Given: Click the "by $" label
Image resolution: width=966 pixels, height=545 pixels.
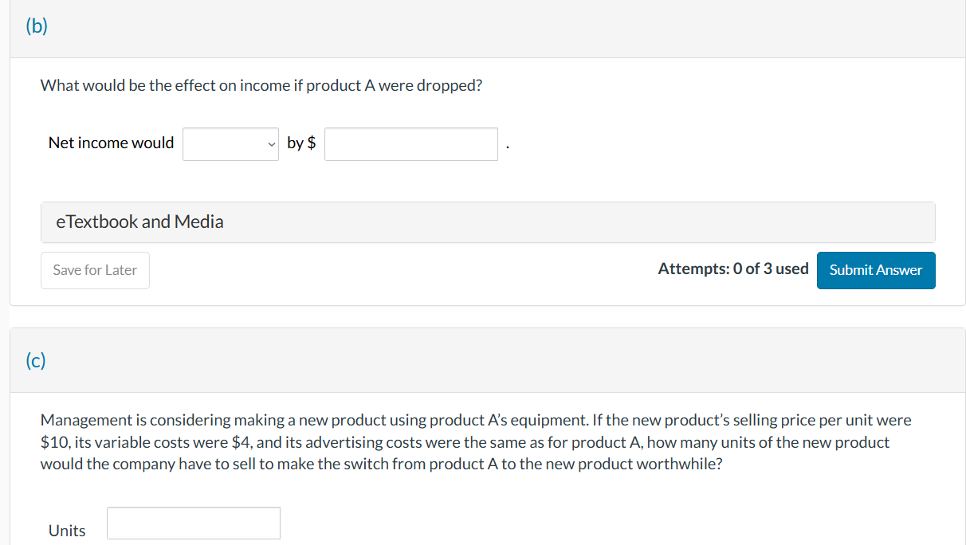Looking at the screenshot, I should pyautogui.click(x=301, y=143).
